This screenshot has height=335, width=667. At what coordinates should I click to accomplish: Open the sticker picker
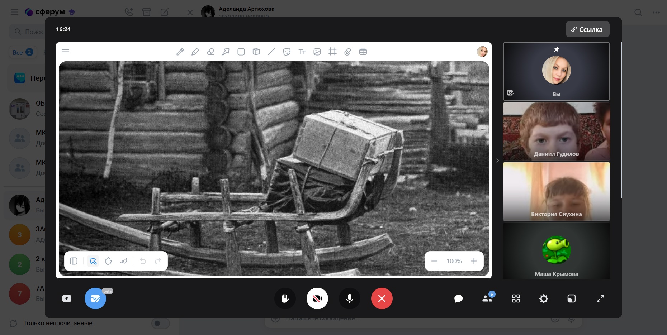click(287, 52)
